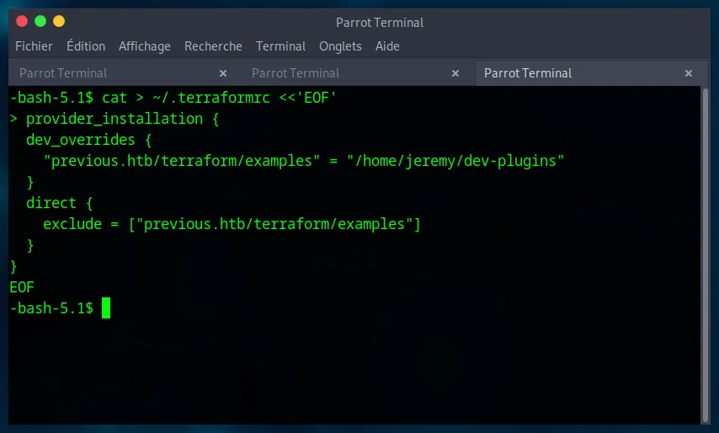Close the second Parrot Terminal tab

click(455, 73)
